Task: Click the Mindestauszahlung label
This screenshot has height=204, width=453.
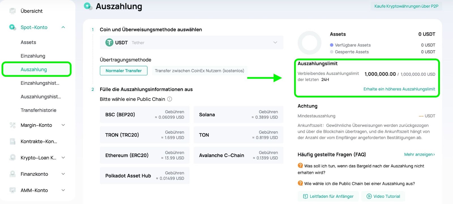Action: [x=317, y=116]
